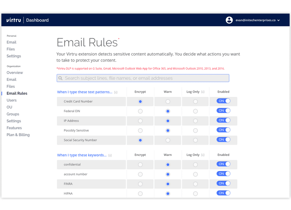Select Encrypt for IP Address

140,121
